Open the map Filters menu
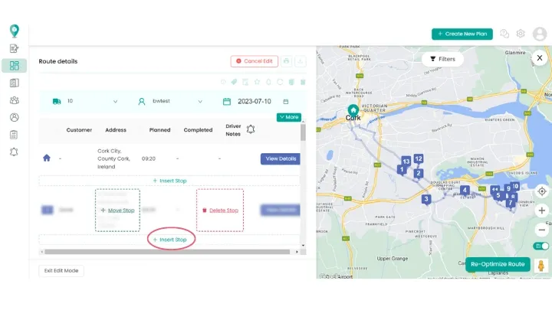This screenshot has width=552, height=310. click(442, 59)
